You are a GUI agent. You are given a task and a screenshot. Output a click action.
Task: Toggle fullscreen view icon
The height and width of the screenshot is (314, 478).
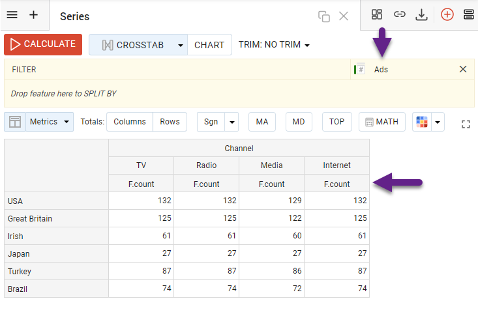[x=466, y=124]
